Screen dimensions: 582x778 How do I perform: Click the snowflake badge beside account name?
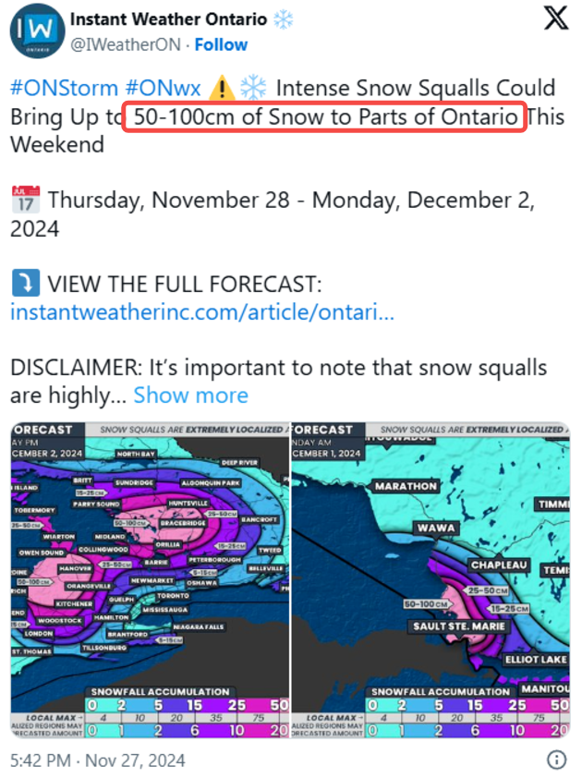click(x=284, y=19)
